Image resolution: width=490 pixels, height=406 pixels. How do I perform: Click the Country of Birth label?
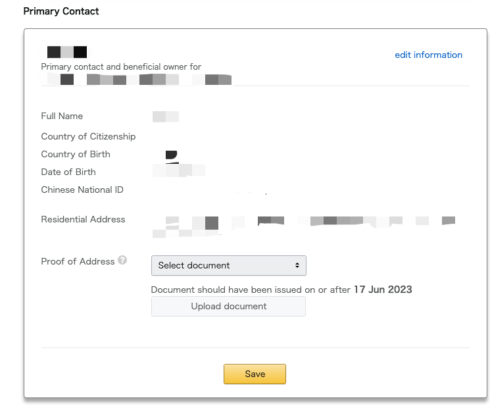[x=76, y=155]
